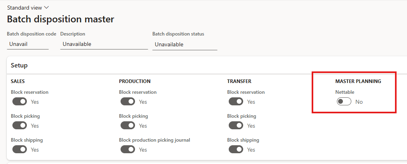Click the SALES group heading

[x=18, y=81]
